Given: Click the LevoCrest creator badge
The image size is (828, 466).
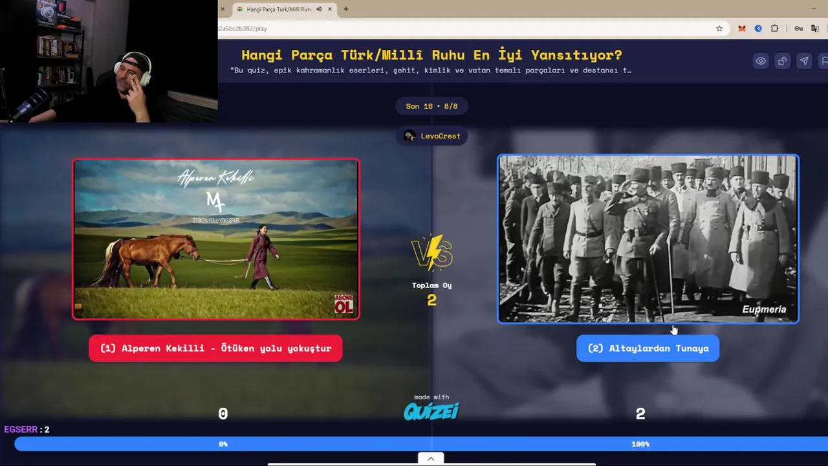Looking at the screenshot, I should pyautogui.click(x=432, y=136).
